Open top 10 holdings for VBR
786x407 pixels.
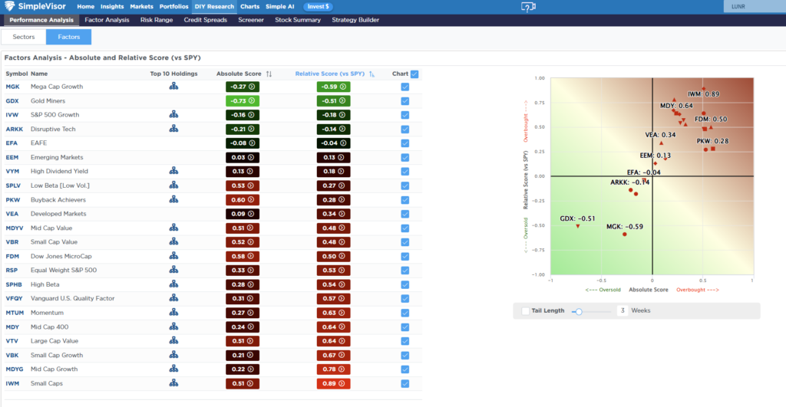point(173,241)
